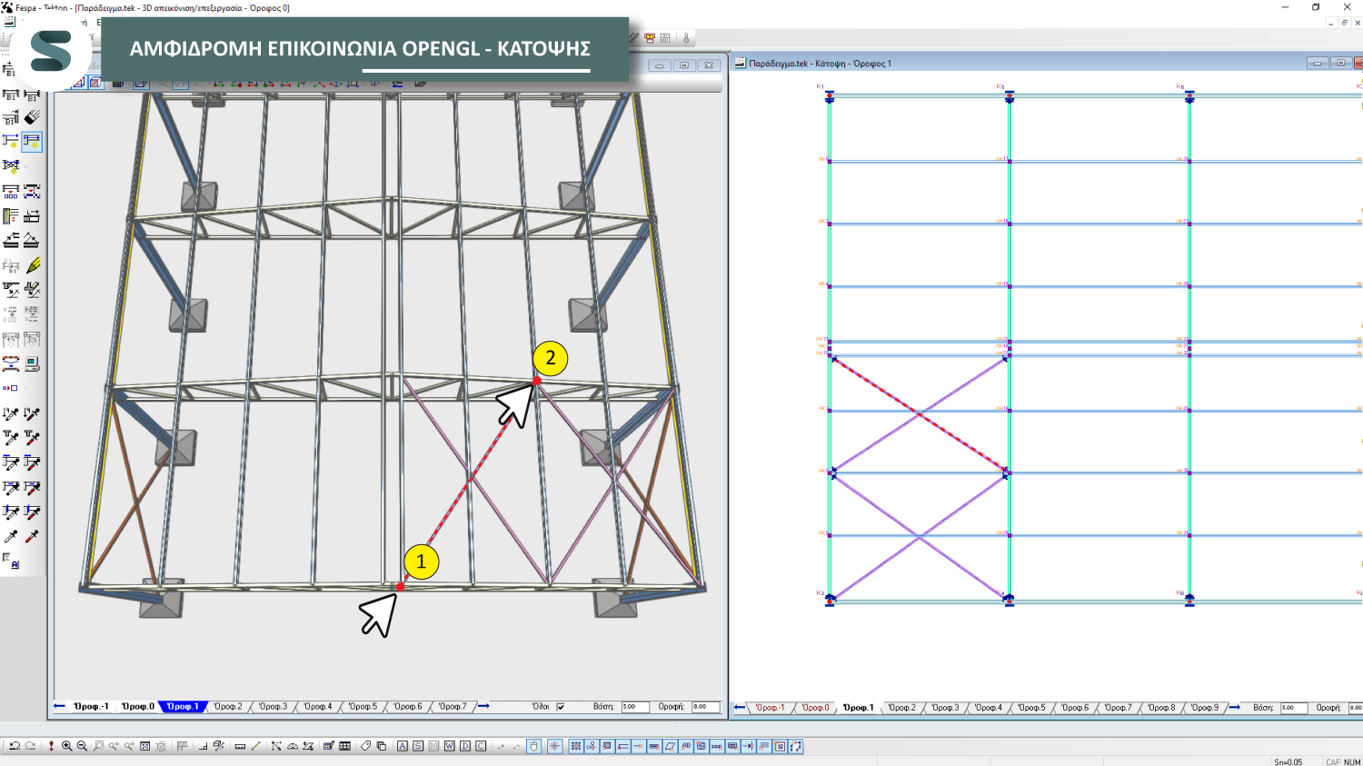Toggle the Όλοι checkbox in 3D view
This screenshot has height=766, width=1363.
point(561,707)
